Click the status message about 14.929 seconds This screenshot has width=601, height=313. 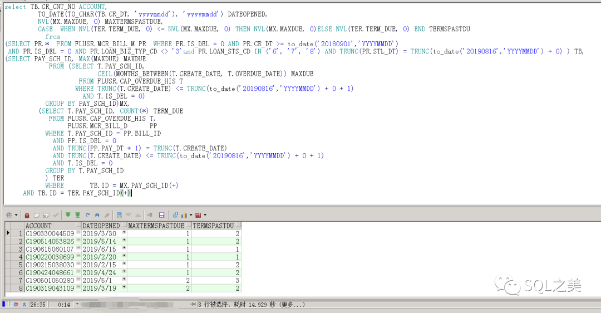[x=252, y=305]
